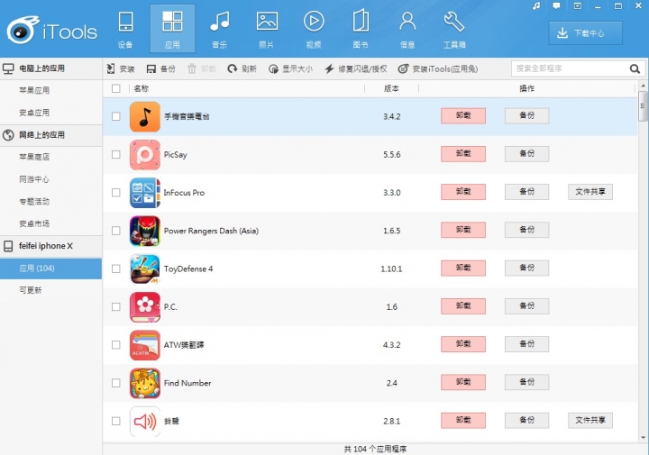Open the 照片 (Photos) tab
The width and height of the screenshot is (649, 455).
(267, 30)
